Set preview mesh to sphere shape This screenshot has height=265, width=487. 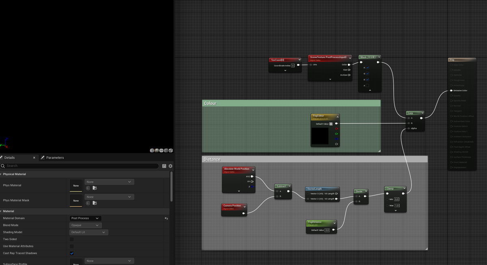(x=157, y=151)
